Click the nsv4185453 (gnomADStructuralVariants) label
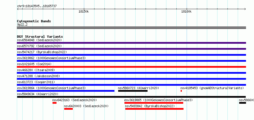254x120 pixels. (x=212, y=88)
